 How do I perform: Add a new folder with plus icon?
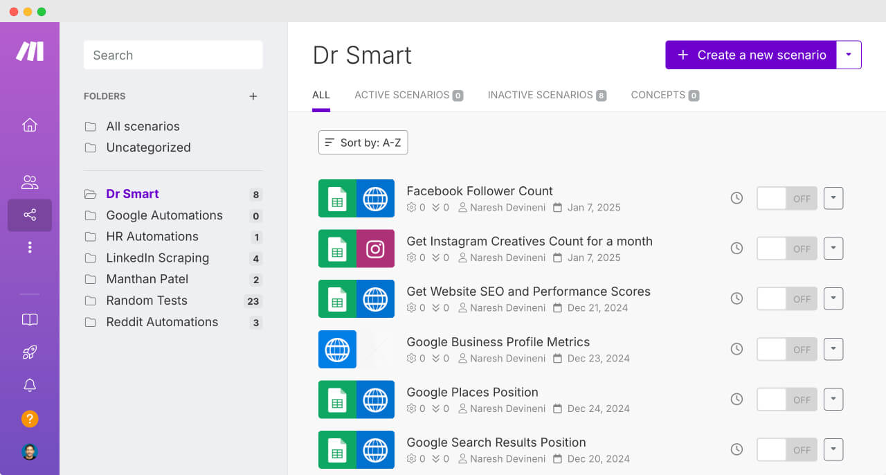coord(253,96)
